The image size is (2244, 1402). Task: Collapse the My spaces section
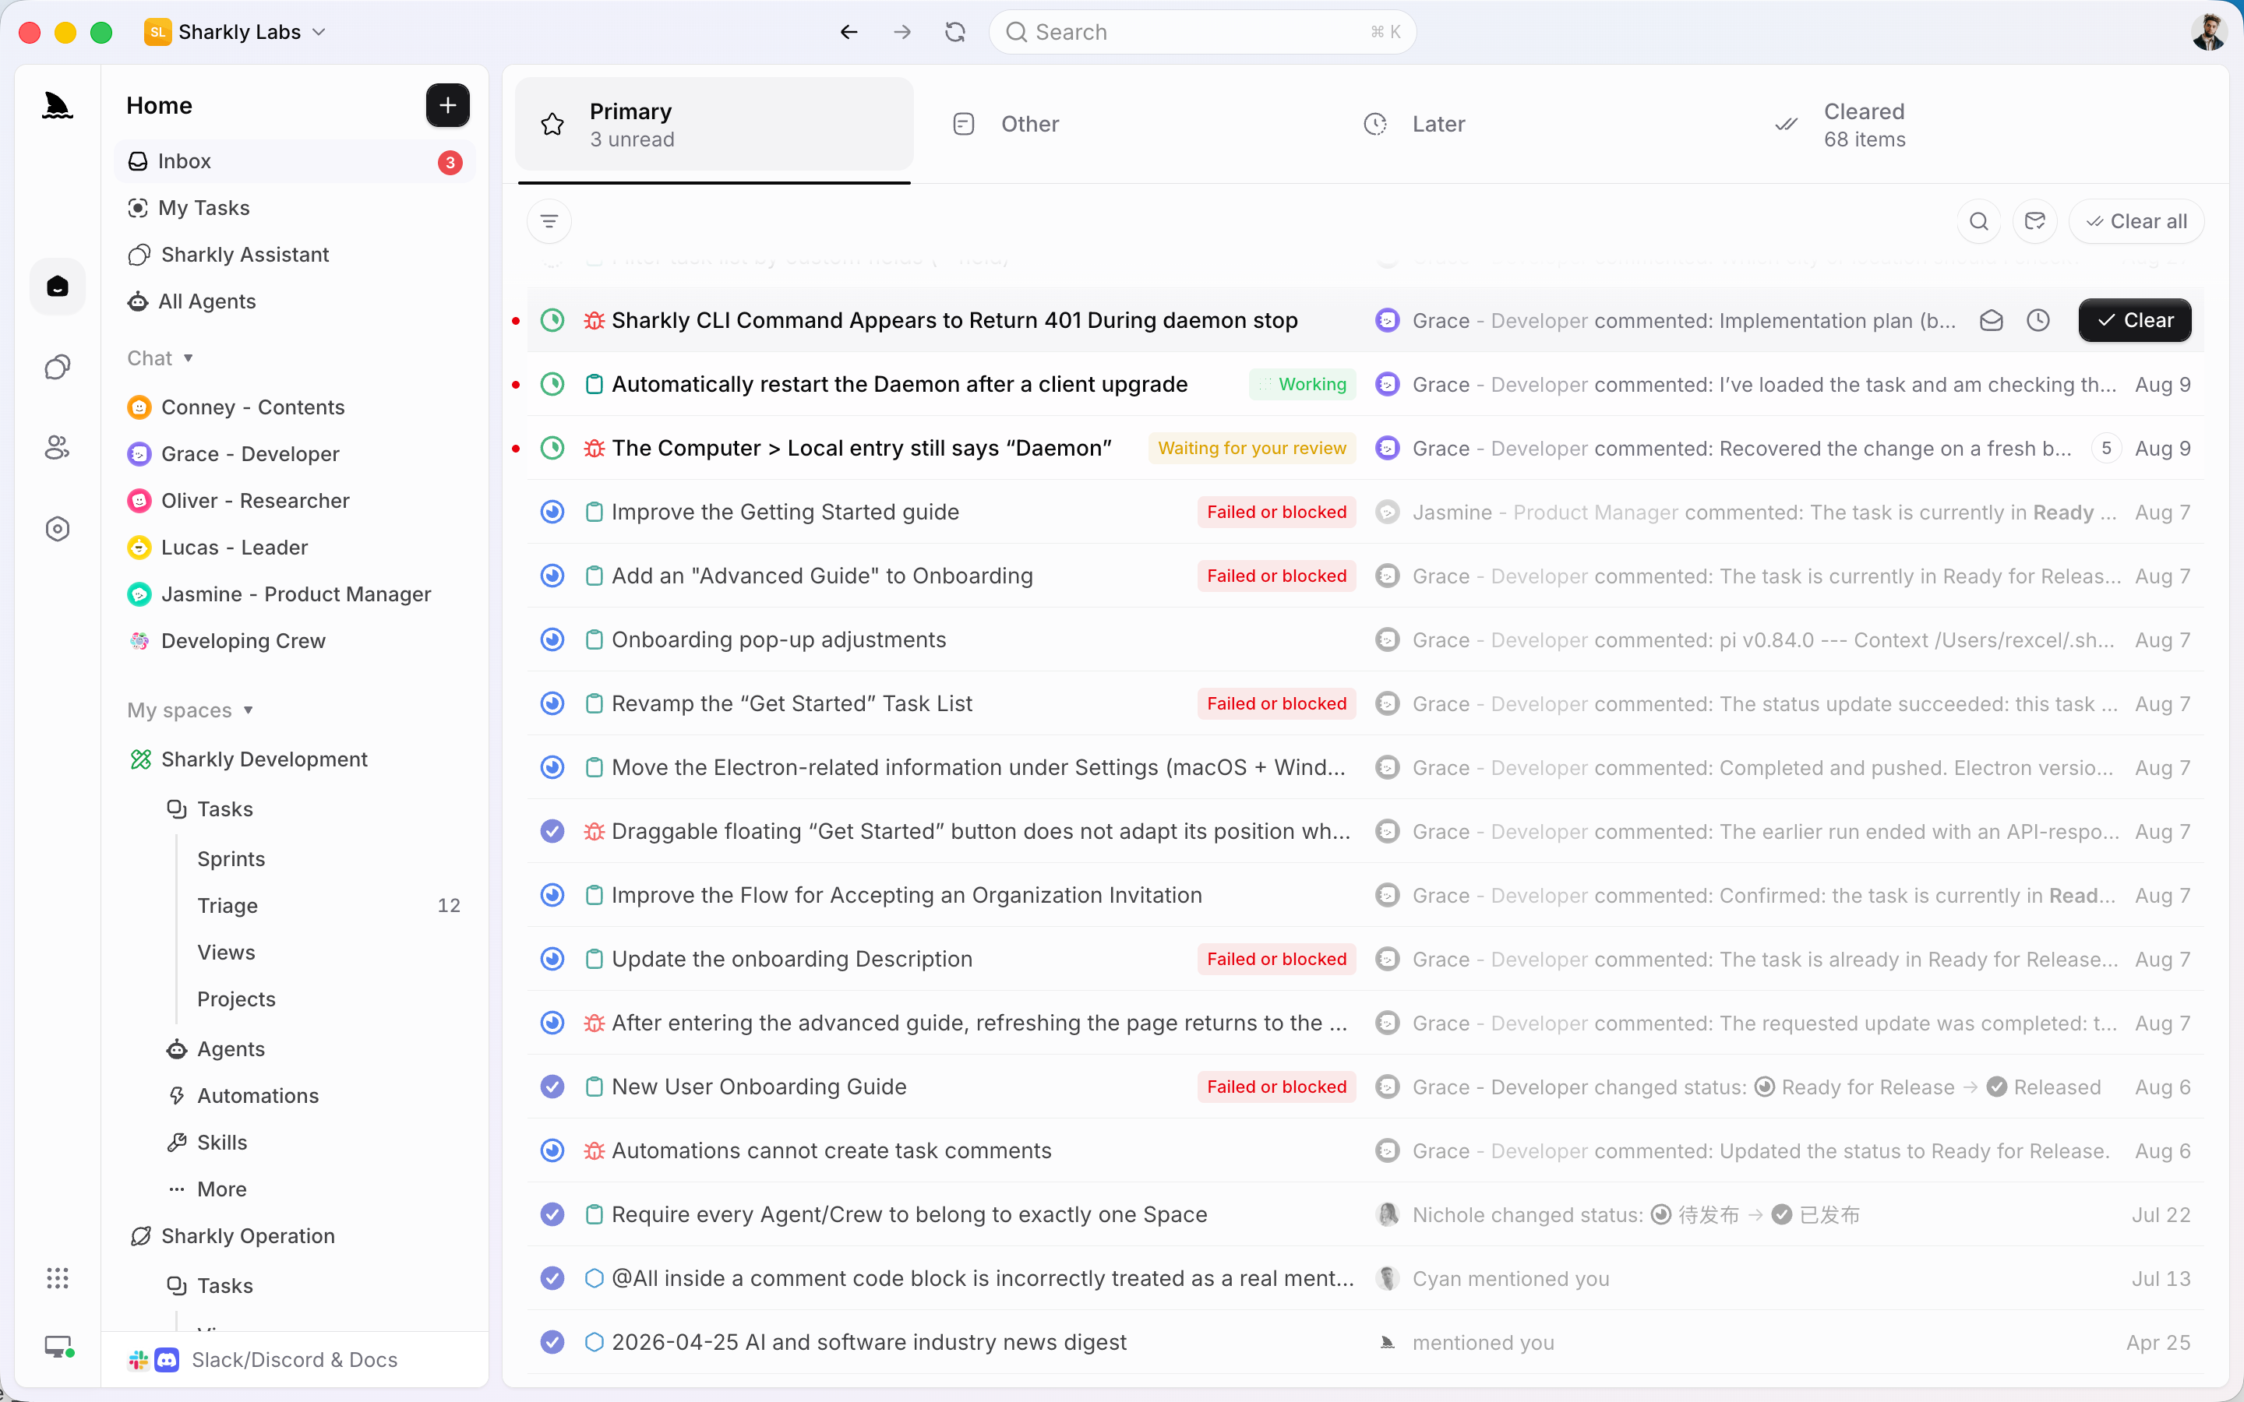pyautogui.click(x=190, y=710)
